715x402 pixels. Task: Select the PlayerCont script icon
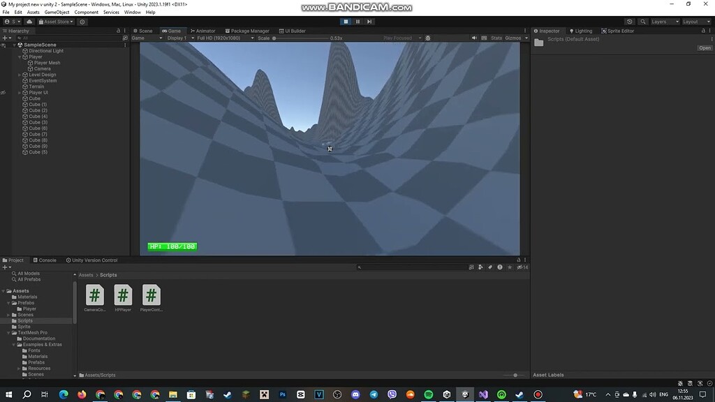pyautogui.click(x=151, y=296)
